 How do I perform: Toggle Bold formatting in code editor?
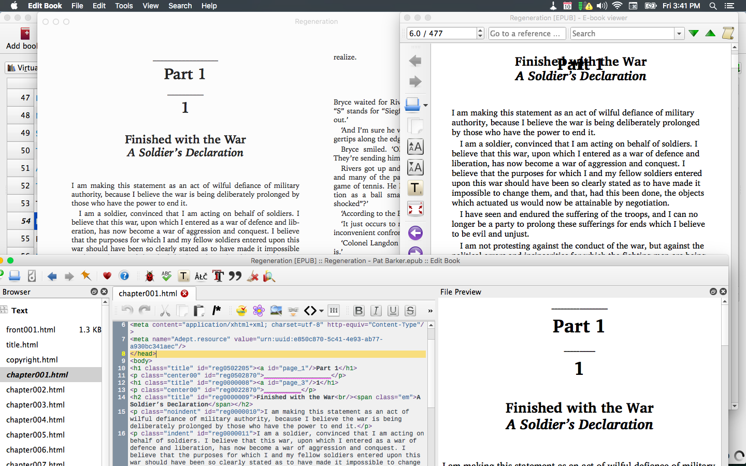tap(358, 311)
